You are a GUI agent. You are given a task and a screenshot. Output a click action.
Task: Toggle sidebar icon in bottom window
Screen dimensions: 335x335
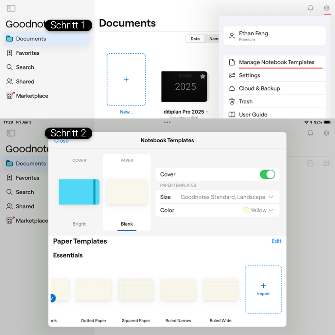(x=11, y=133)
